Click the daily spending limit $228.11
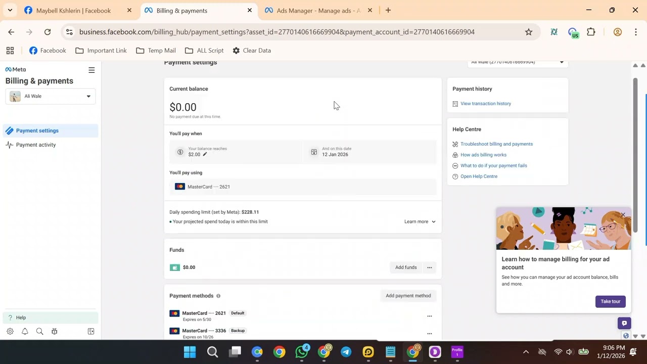 pyautogui.click(x=250, y=212)
